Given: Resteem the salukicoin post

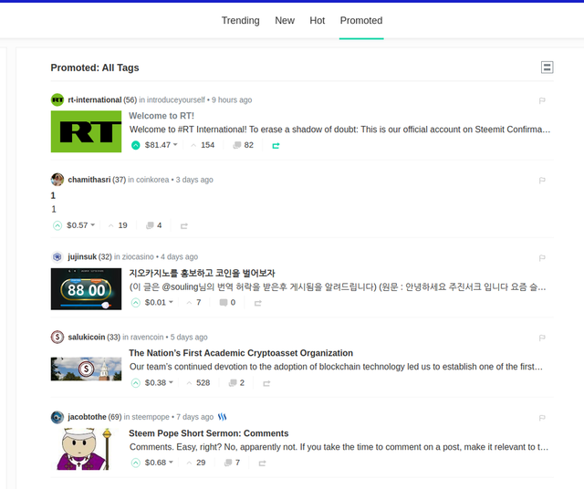Looking at the screenshot, I should [x=266, y=383].
